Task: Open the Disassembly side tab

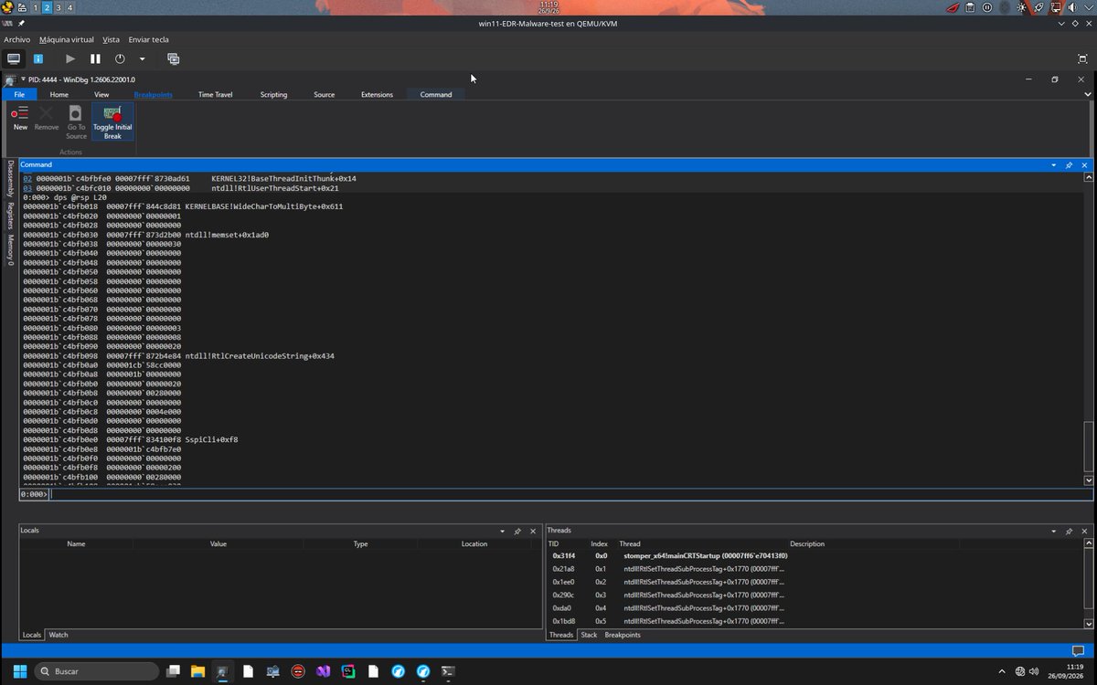Action: coord(10,179)
